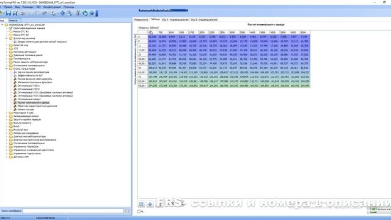This screenshot has height=220, width=391.
Task: Open the Правка menu
Action: pos(8,7)
